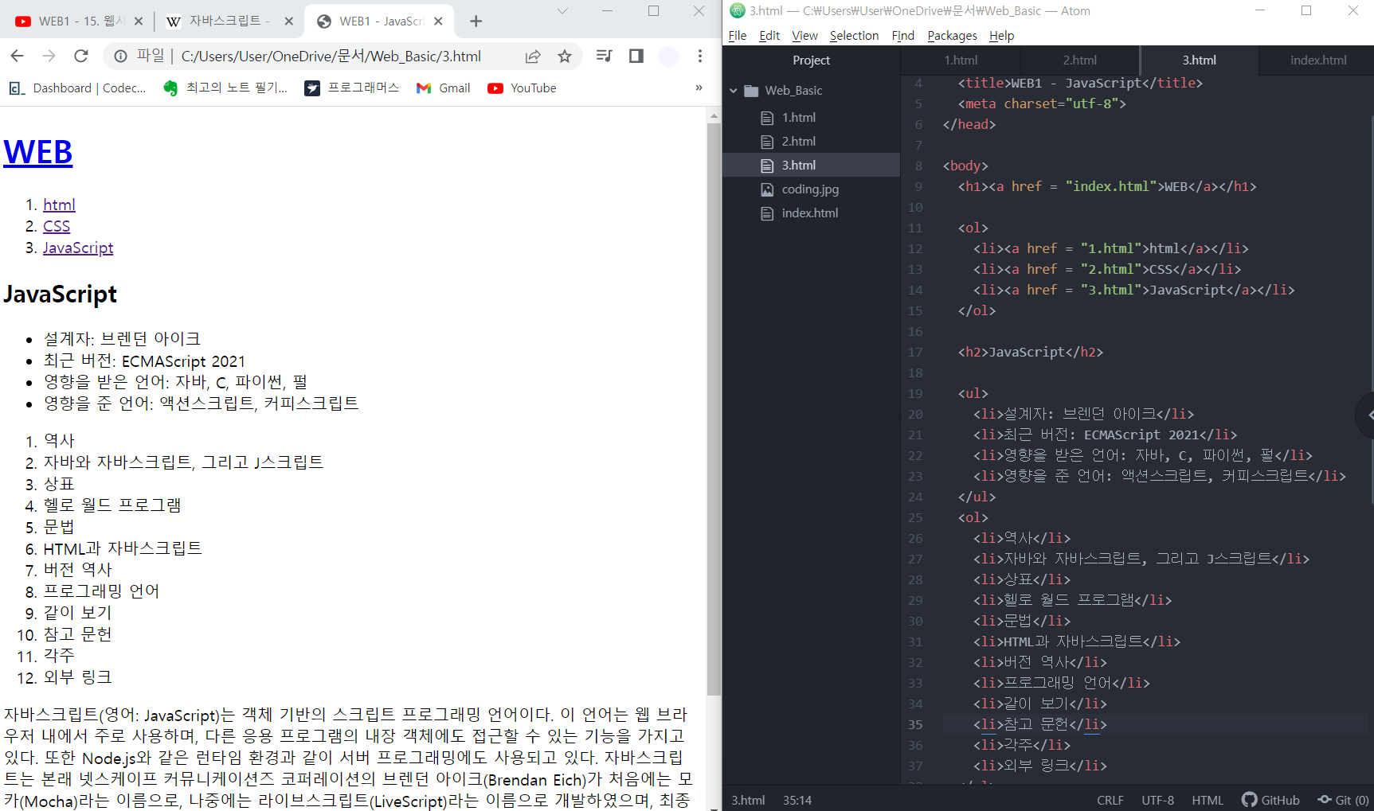Click cursor position 35:14 in status bar
Image resolution: width=1374 pixels, height=811 pixels.
pos(797,800)
